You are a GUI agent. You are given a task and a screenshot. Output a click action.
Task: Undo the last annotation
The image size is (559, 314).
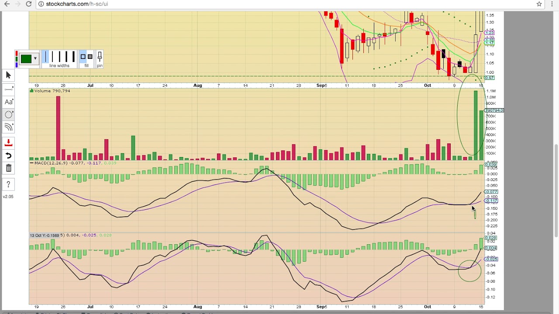(x=8, y=156)
